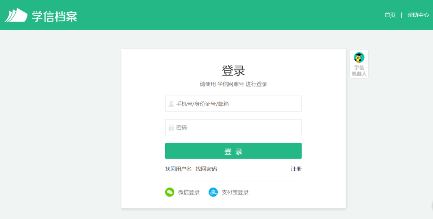Click the lock icon in the password field
The image size is (433, 219).
[x=171, y=127]
